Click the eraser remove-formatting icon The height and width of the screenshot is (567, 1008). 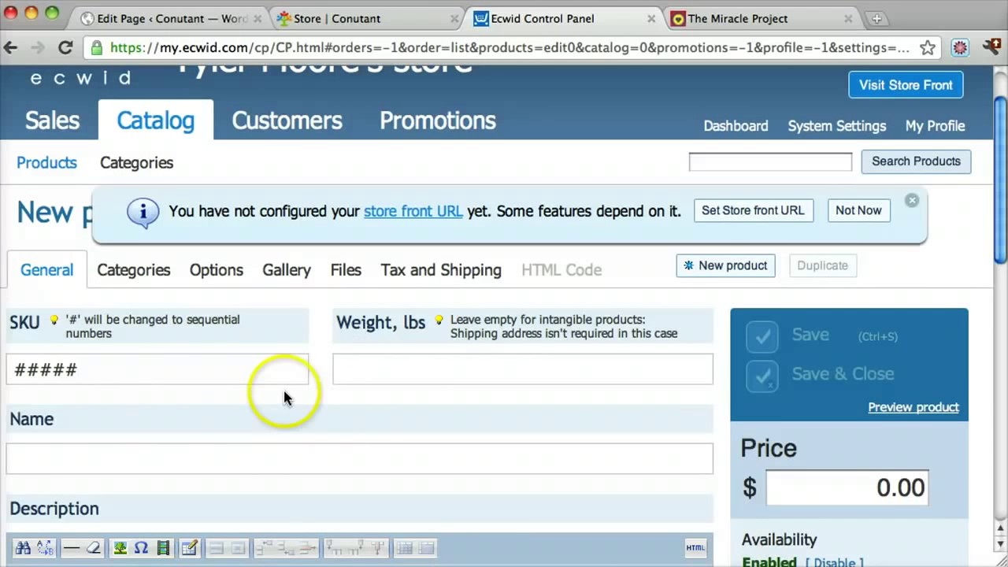[94, 548]
